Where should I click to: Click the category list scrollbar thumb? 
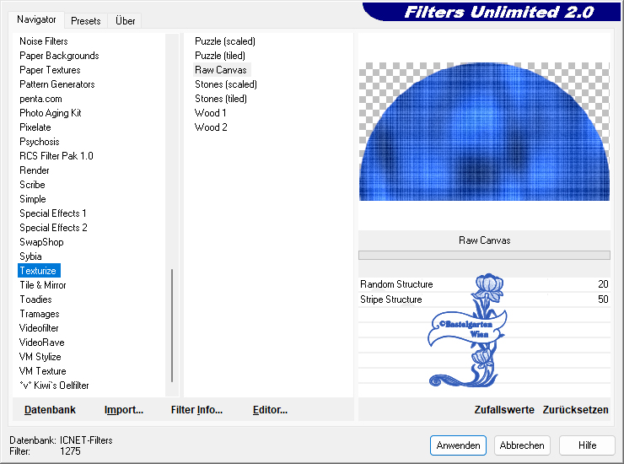(x=172, y=326)
